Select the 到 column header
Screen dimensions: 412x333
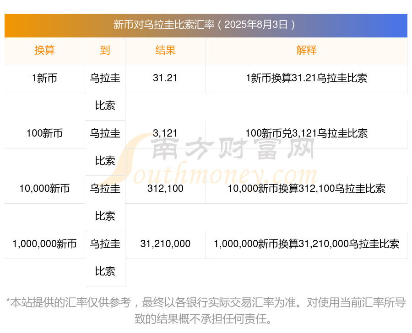(x=105, y=50)
